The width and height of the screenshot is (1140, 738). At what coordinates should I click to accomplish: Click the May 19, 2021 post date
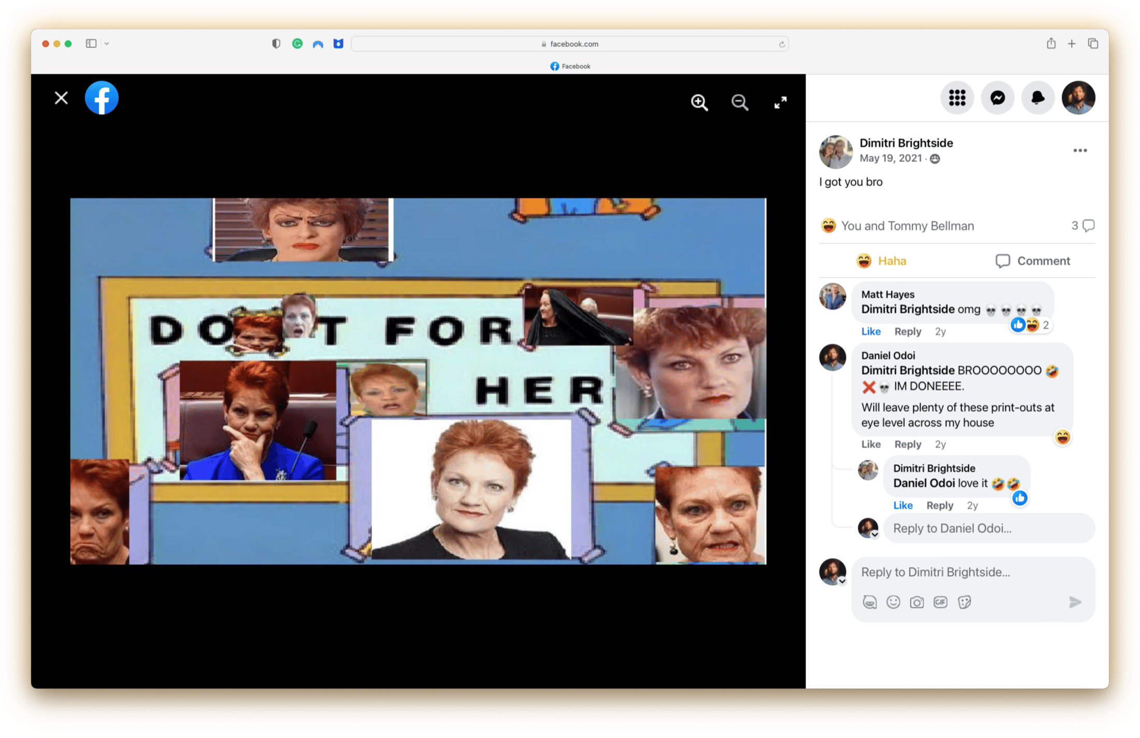891,158
